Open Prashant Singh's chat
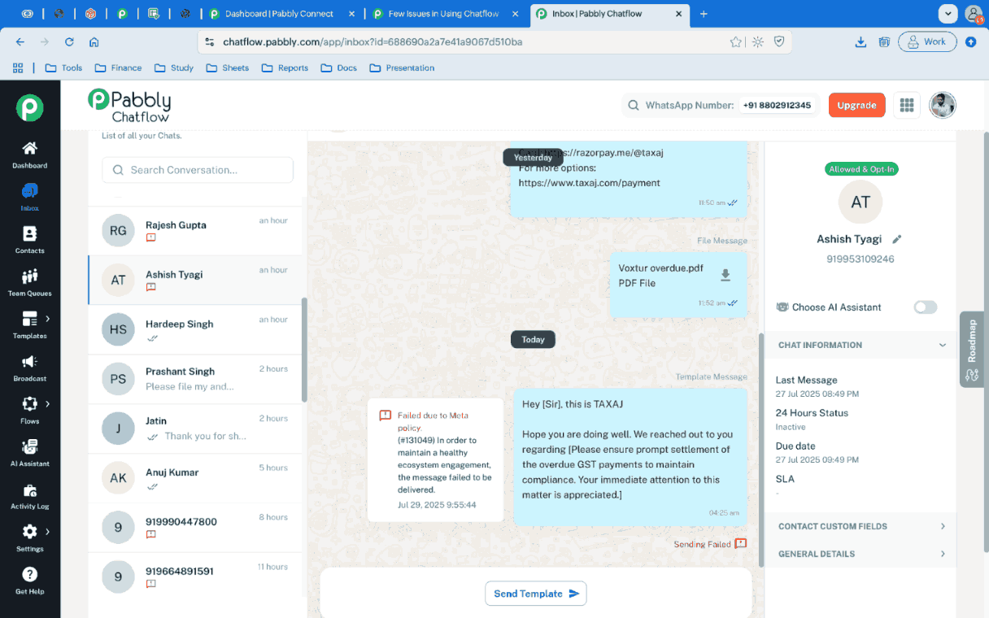 coord(195,379)
